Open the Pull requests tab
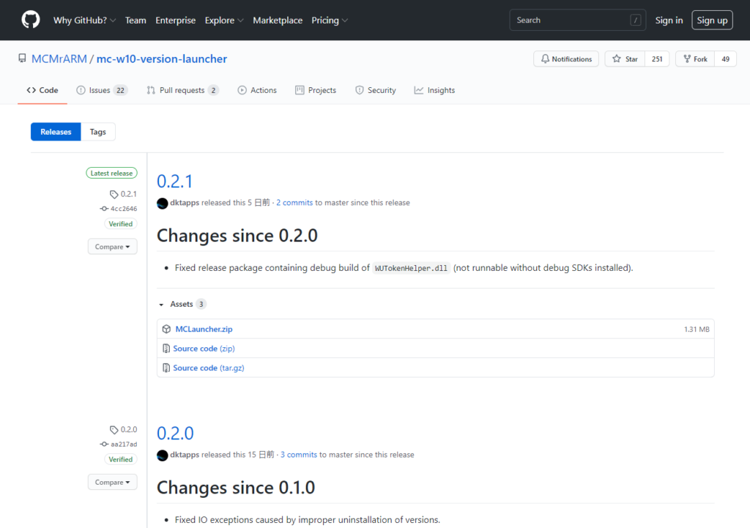750x528 pixels. pos(182,90)
